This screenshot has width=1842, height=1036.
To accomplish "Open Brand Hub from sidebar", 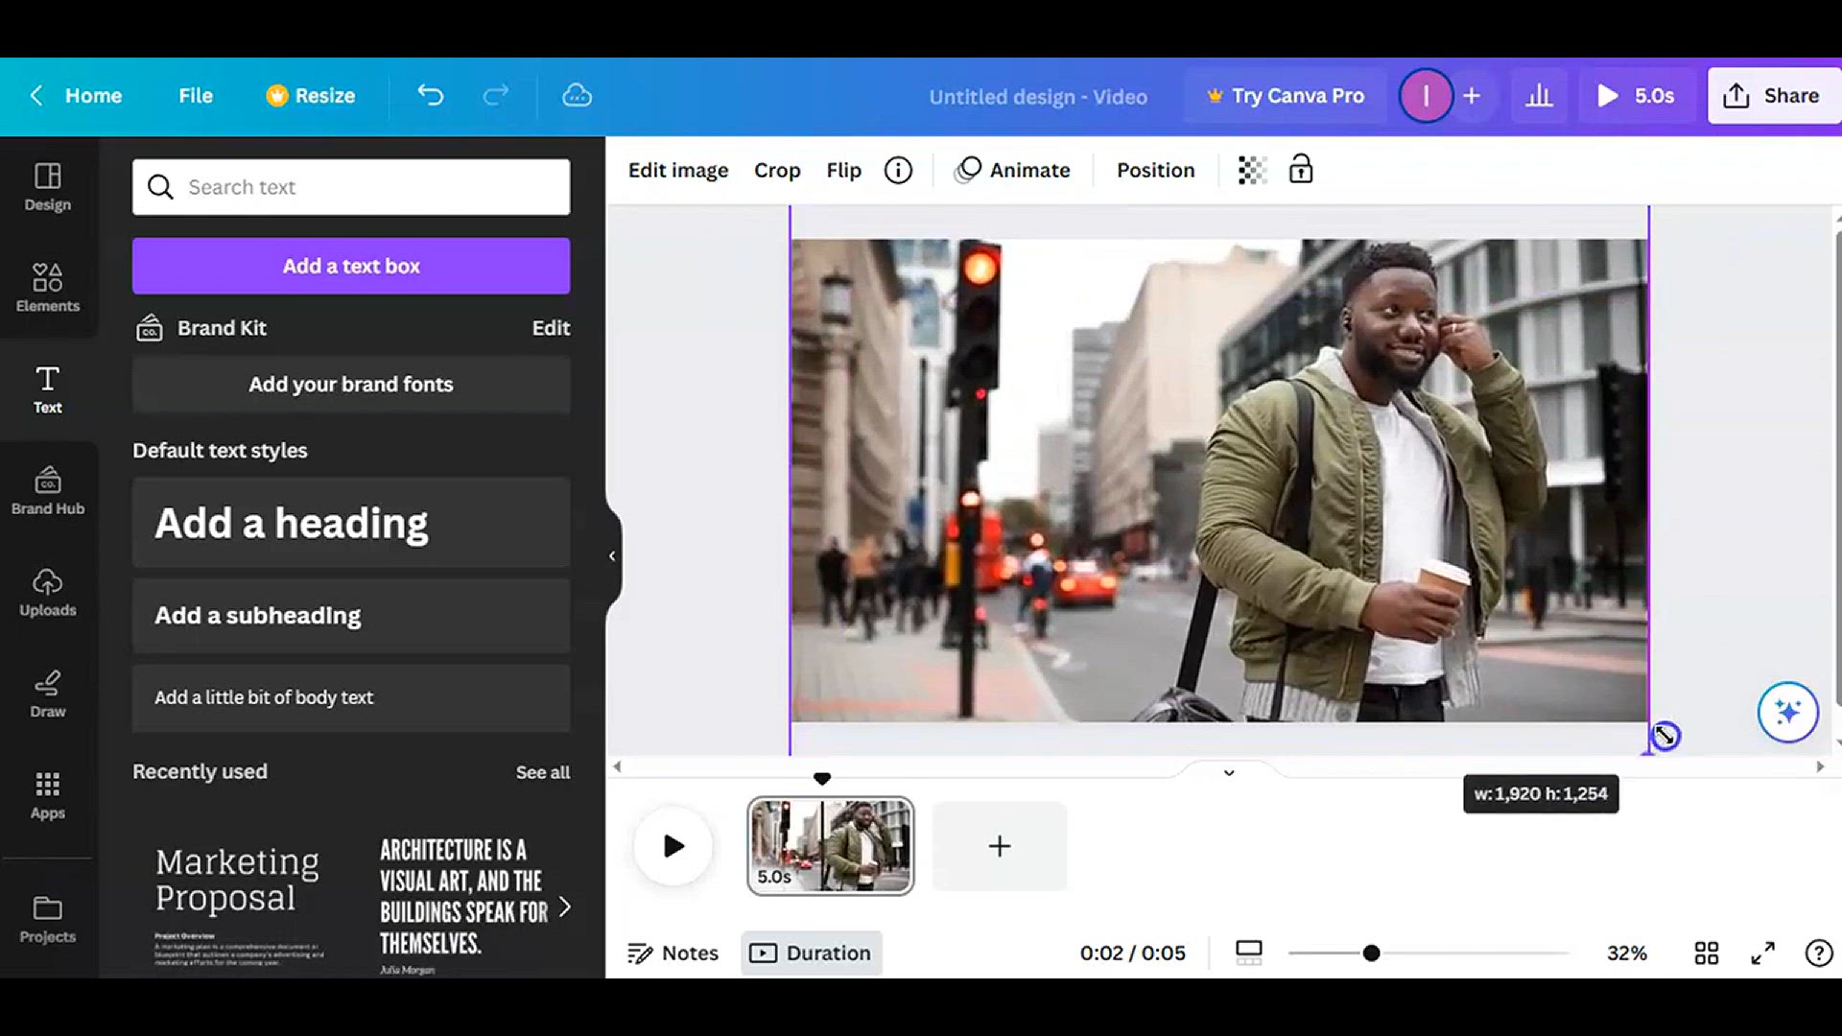I will 47,491.
